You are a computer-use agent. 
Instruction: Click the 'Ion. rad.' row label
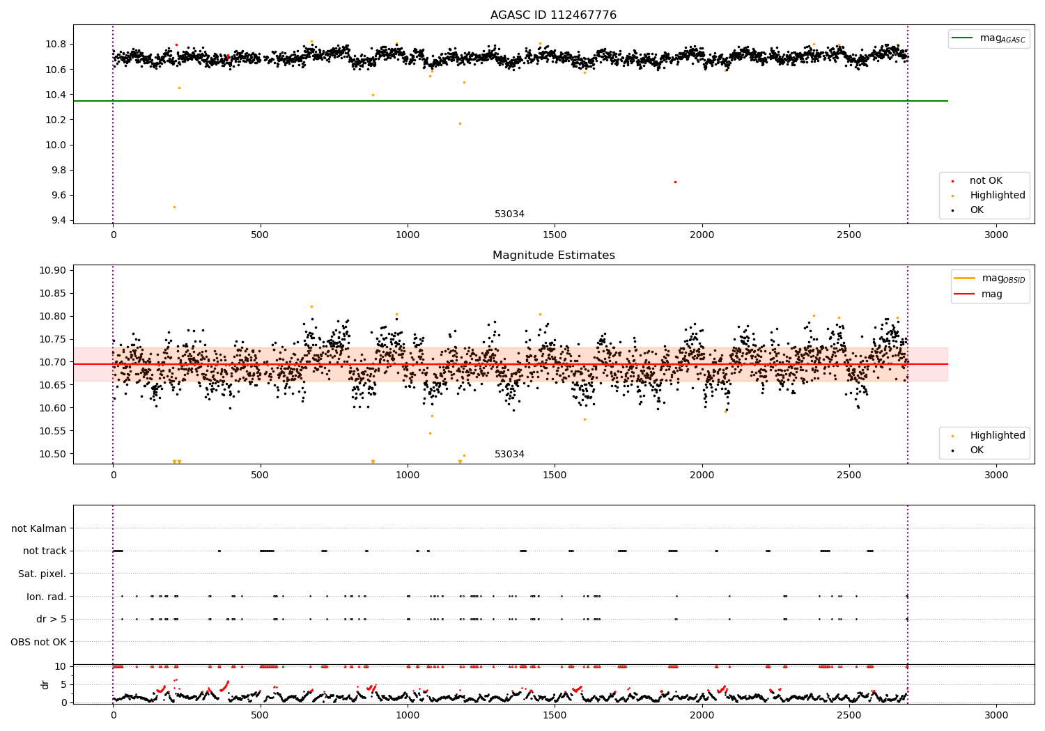(x=47, y=597)
